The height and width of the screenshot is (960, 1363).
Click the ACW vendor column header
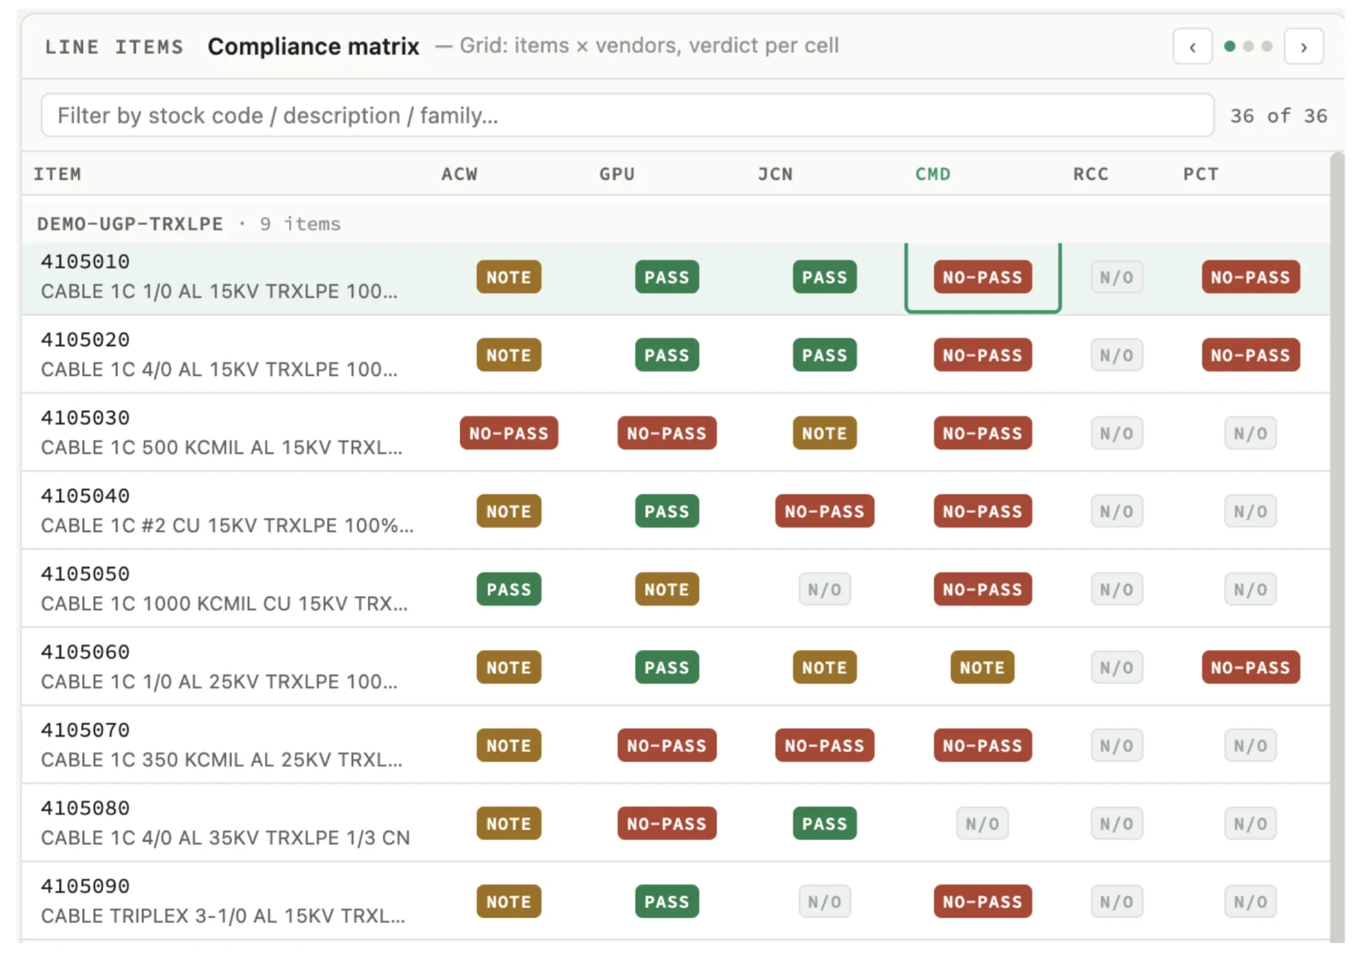[459, 174]
